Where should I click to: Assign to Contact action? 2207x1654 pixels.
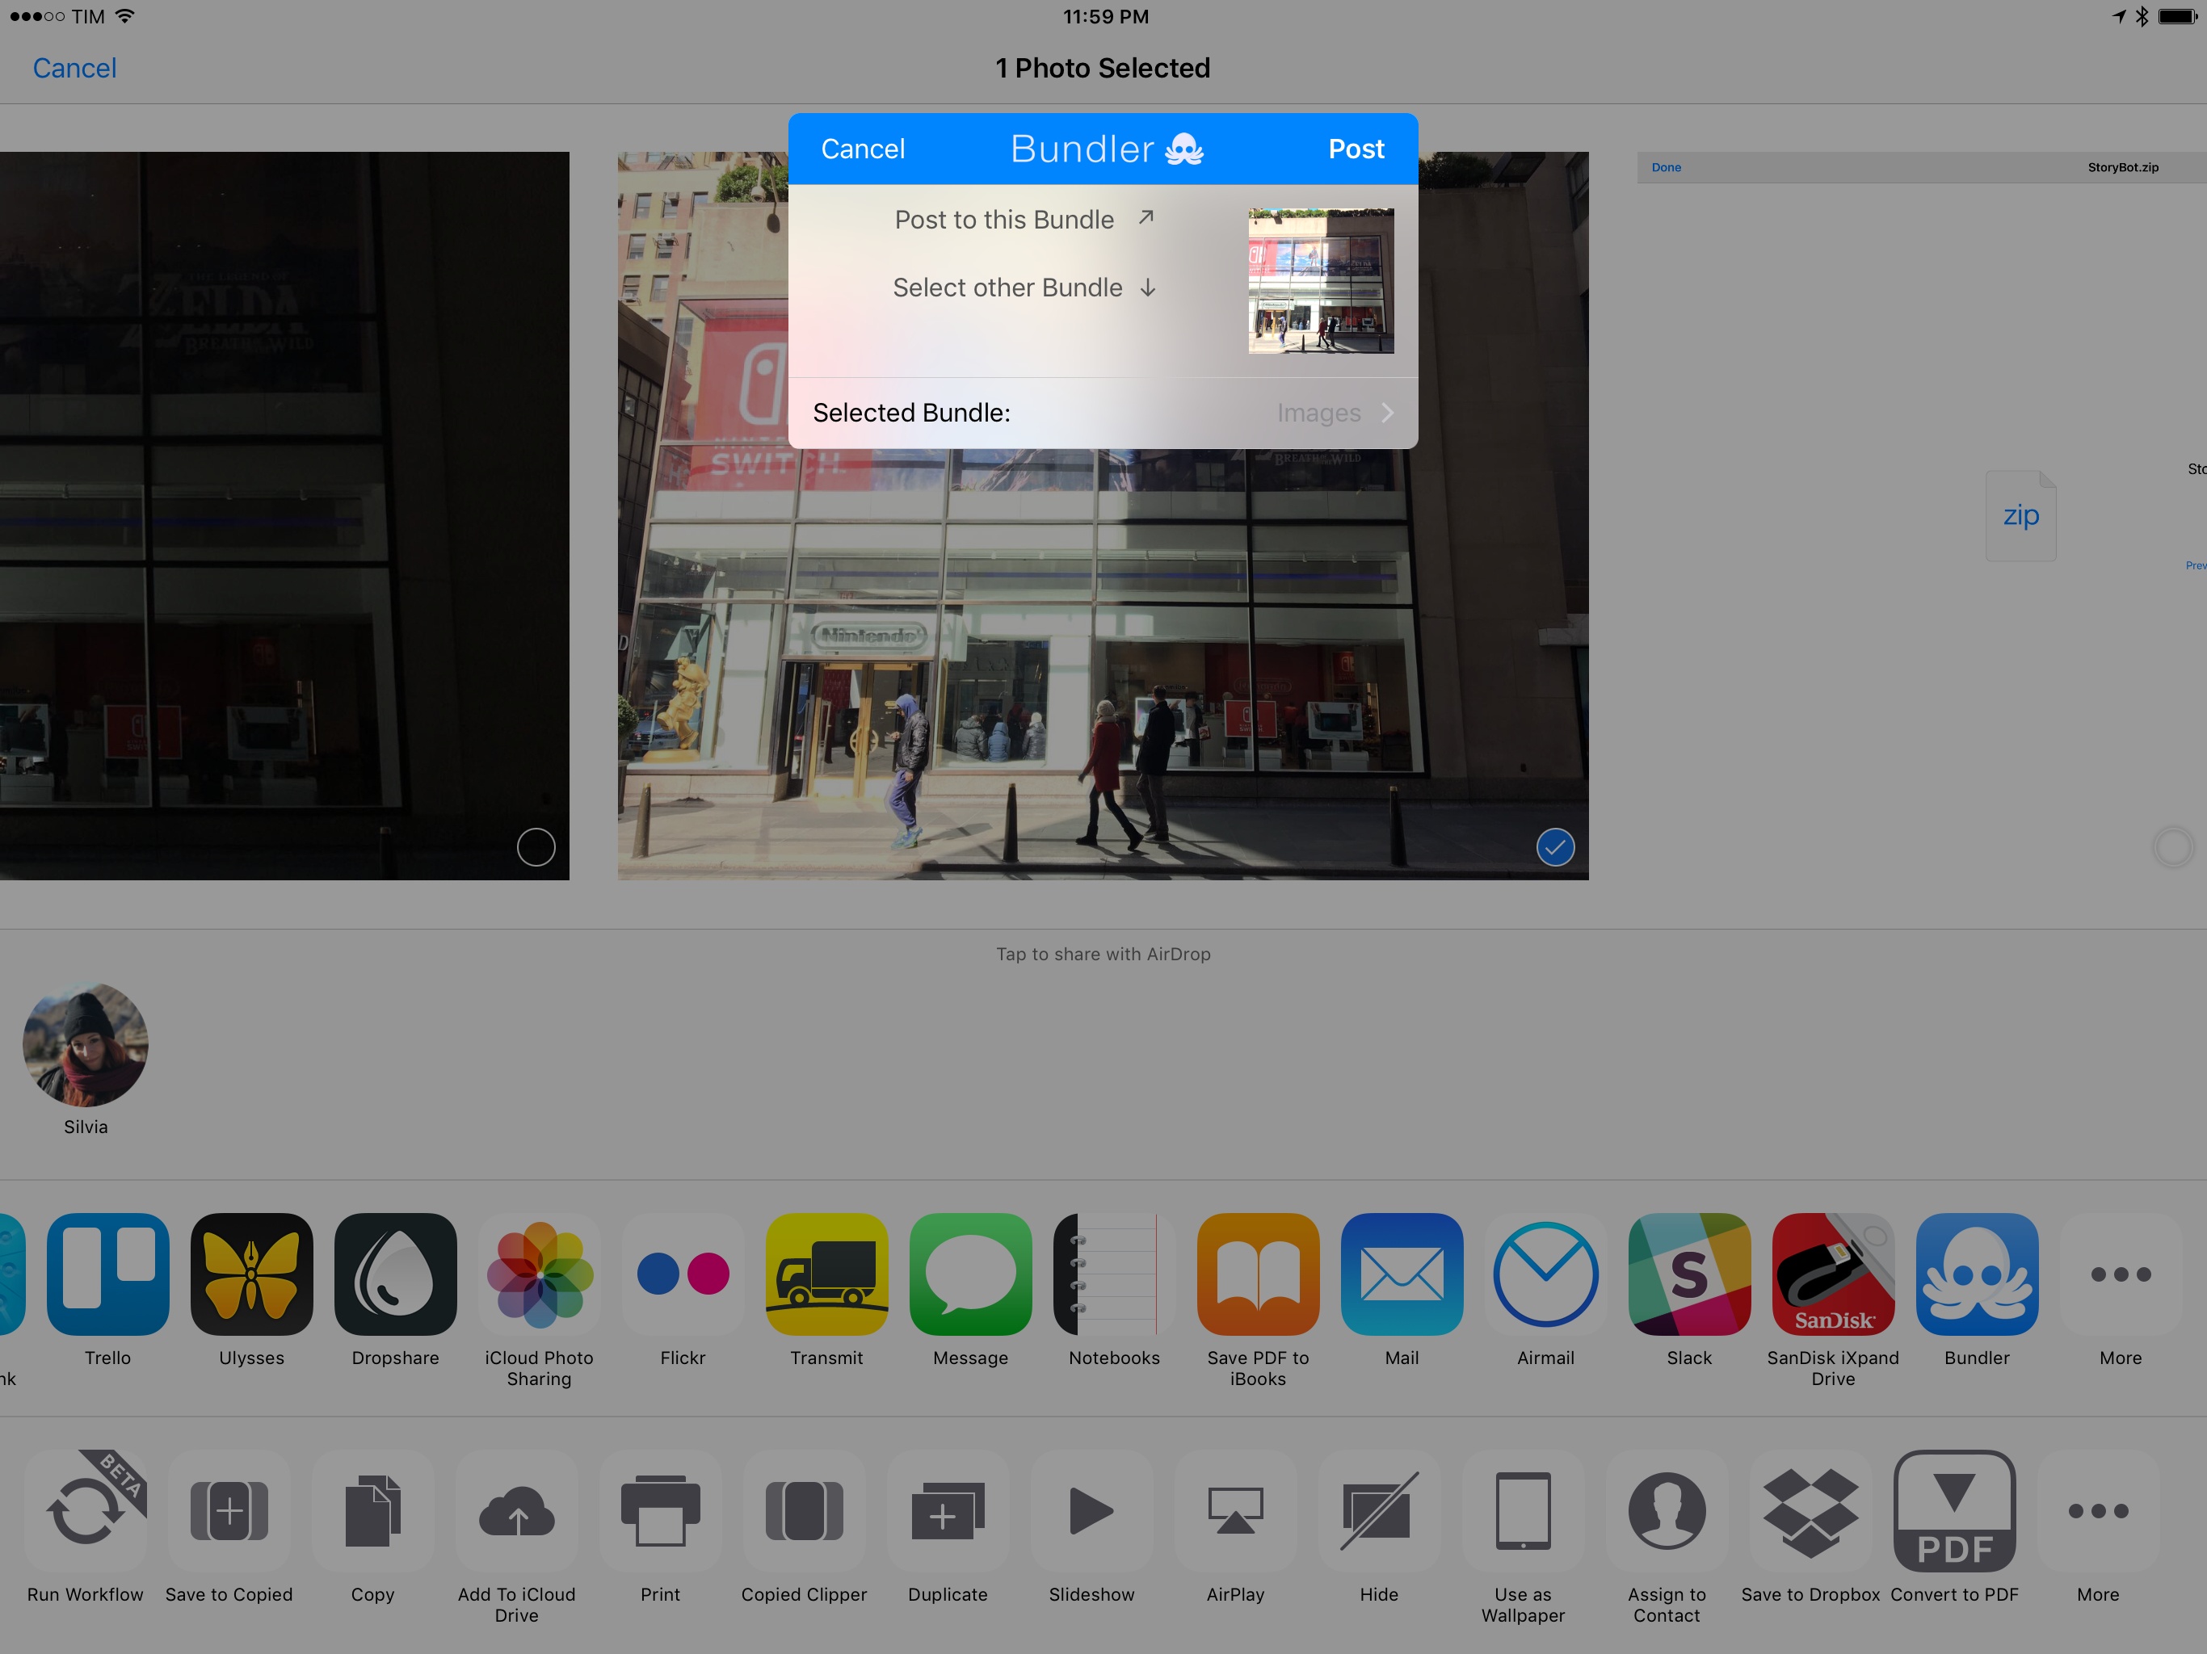[x=1667, y=1510]
